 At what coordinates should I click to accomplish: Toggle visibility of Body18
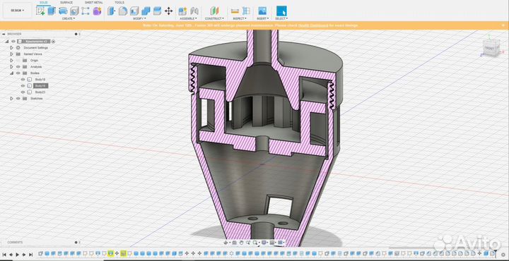[23, 79]
